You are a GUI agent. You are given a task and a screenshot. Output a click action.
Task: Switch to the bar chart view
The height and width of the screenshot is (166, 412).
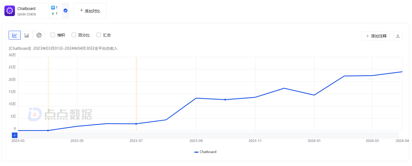(27, 35)
